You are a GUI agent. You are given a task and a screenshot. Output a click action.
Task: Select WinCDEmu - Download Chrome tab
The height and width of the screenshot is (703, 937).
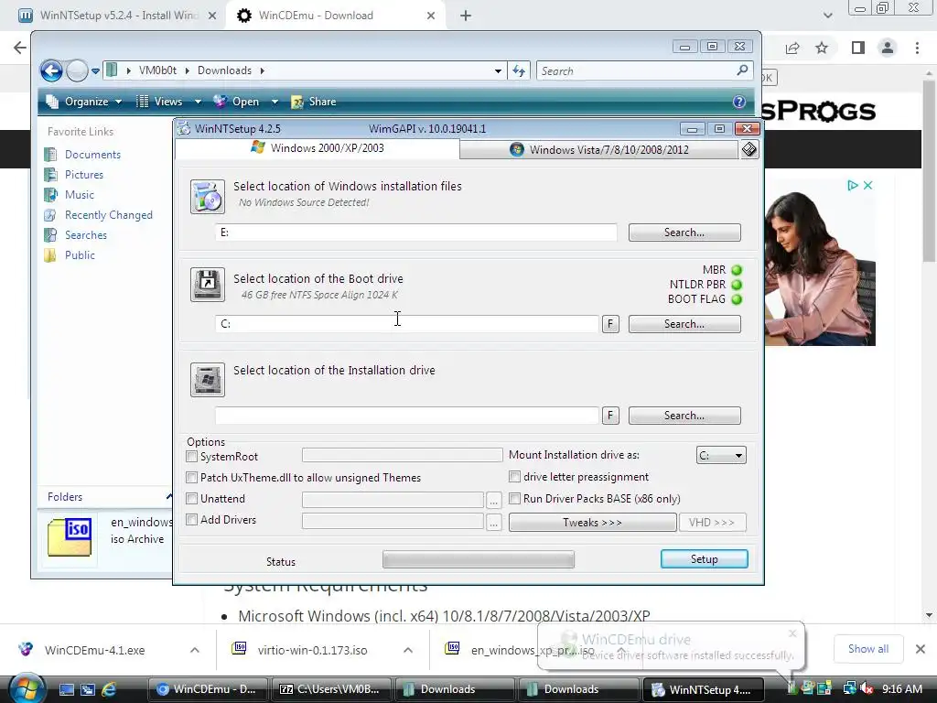(337, 16)
